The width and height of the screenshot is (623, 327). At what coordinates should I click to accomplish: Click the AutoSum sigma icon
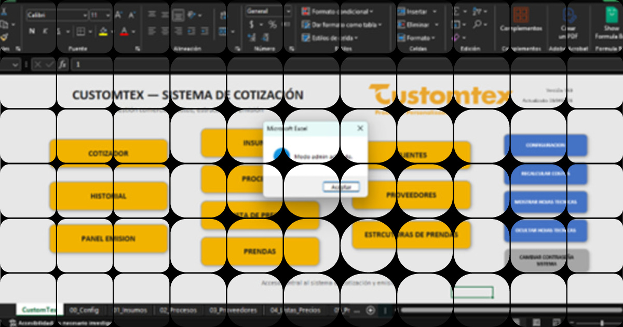click(x=457, y=11)
